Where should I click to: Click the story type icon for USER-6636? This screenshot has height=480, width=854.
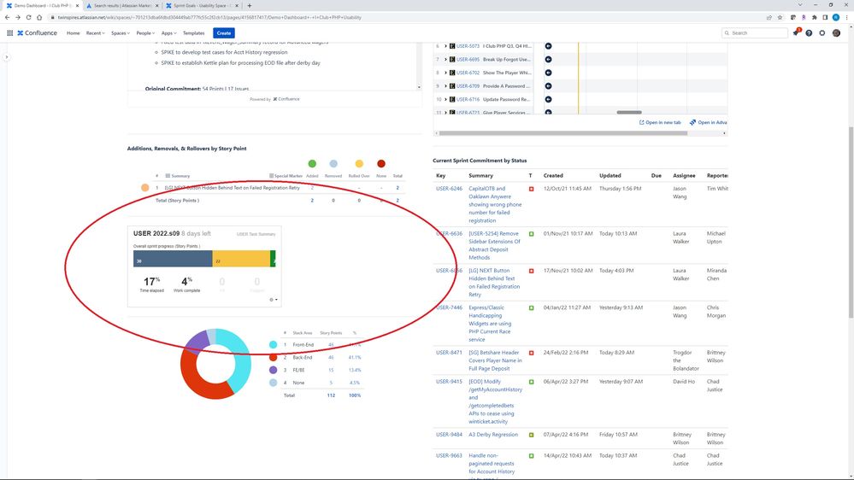click(532, 234)
